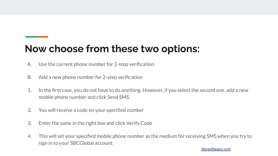This screenshot has height=156, width=278.
Task: Click the '4.' list number
Action: [x=30, y=136]
